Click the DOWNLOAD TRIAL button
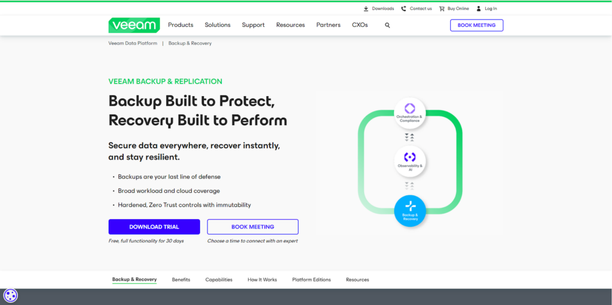The height and width of the screenshot is (305, 612). pos(154,227)
